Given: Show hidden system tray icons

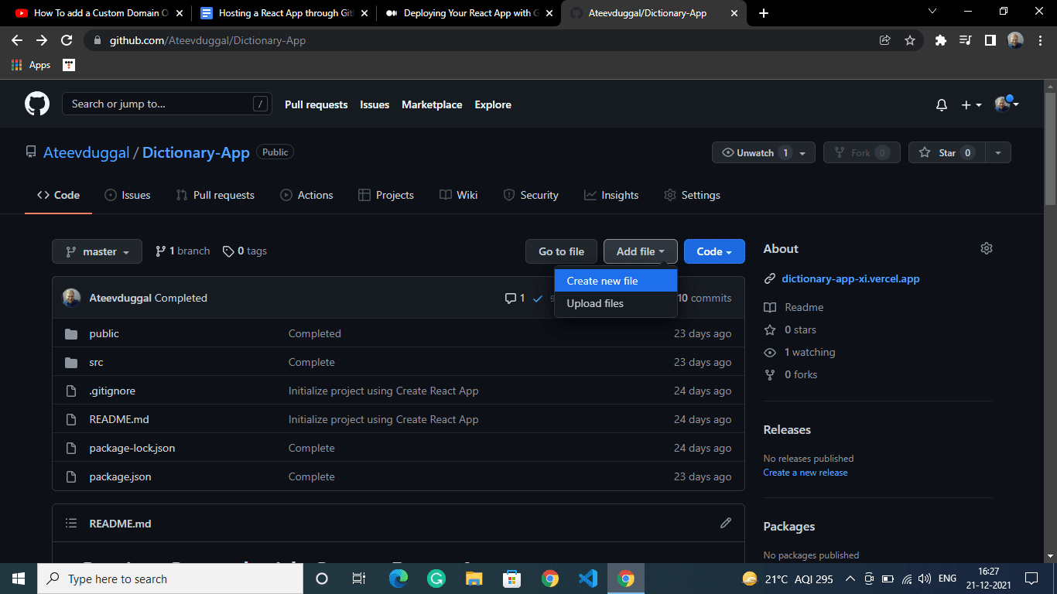Looking at the screenshot, I should (850, 579).
